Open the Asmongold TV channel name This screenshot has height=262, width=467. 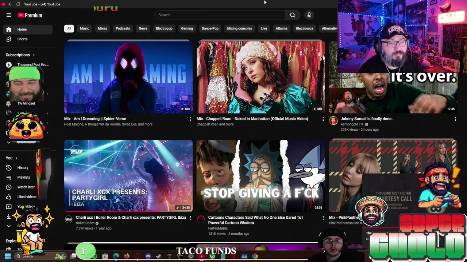click(x=352, y=124)
